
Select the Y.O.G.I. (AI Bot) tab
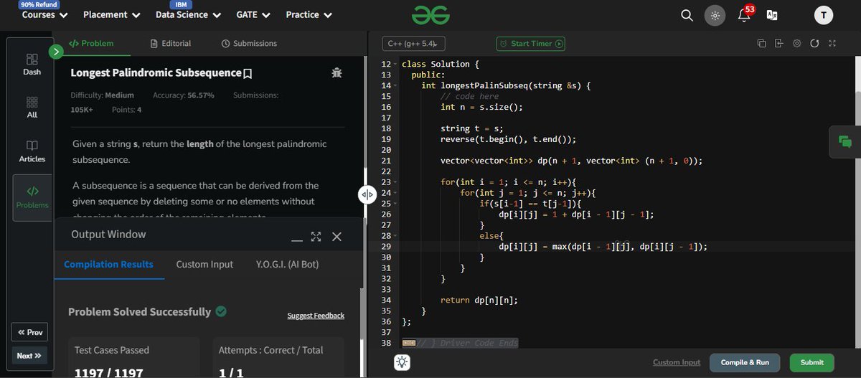tap(287, 264)
